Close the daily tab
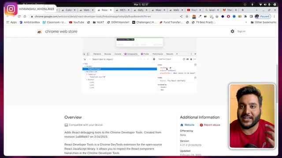Viewport: 282px width, 158px height. [146, 10]
